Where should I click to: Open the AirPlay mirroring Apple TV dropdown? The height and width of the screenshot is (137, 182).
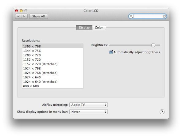[x=89, y=105]
